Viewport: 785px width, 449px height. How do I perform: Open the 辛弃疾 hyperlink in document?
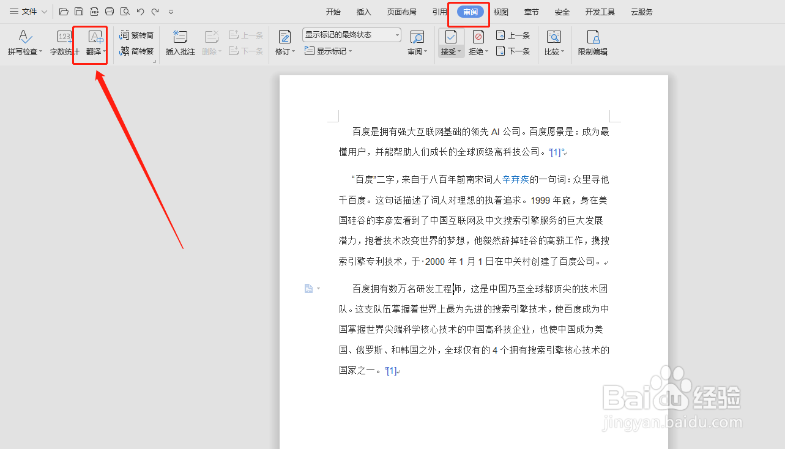point(516,180)
